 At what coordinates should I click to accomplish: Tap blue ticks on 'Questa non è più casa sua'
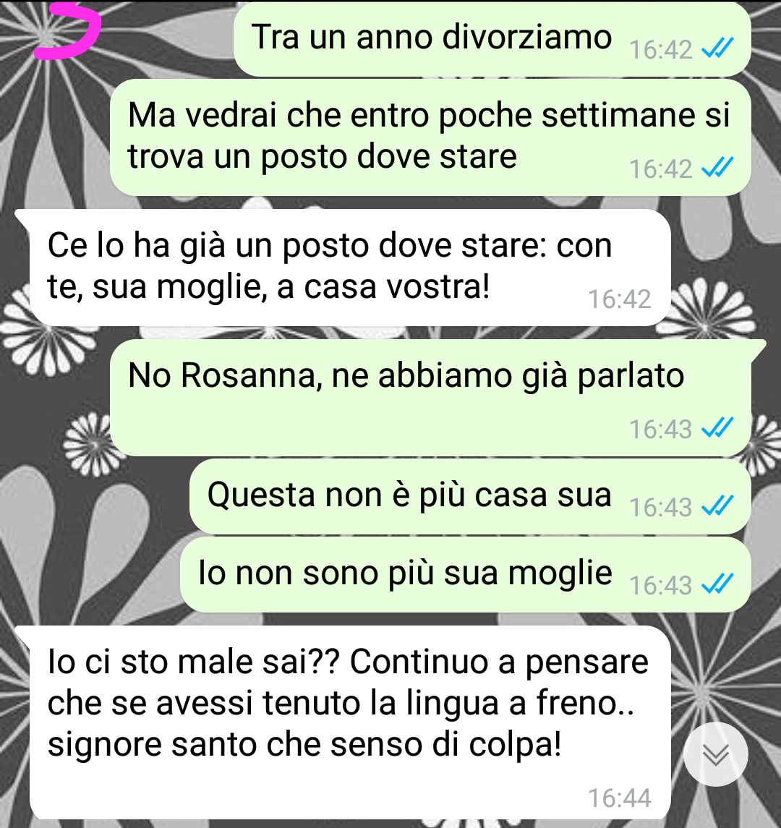(717, 506)
